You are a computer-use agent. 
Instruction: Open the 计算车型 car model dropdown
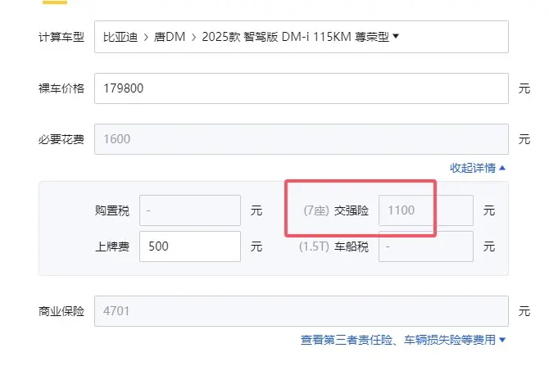click(301, 37)
